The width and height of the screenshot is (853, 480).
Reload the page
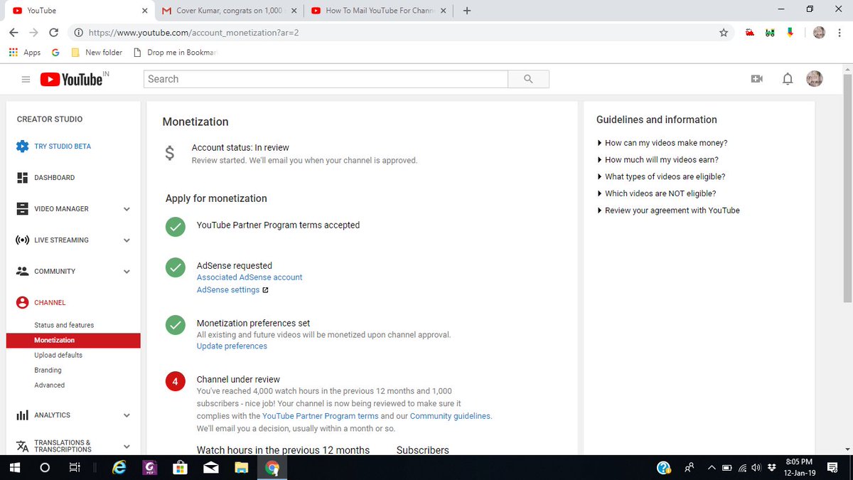coord(53,33)
